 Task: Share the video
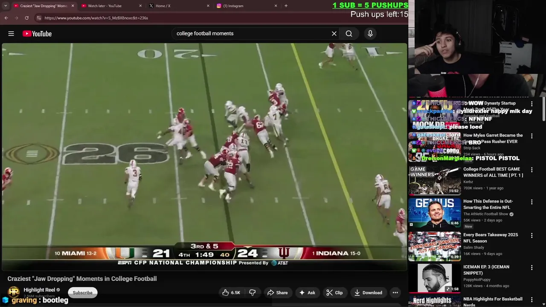(277, 293)
